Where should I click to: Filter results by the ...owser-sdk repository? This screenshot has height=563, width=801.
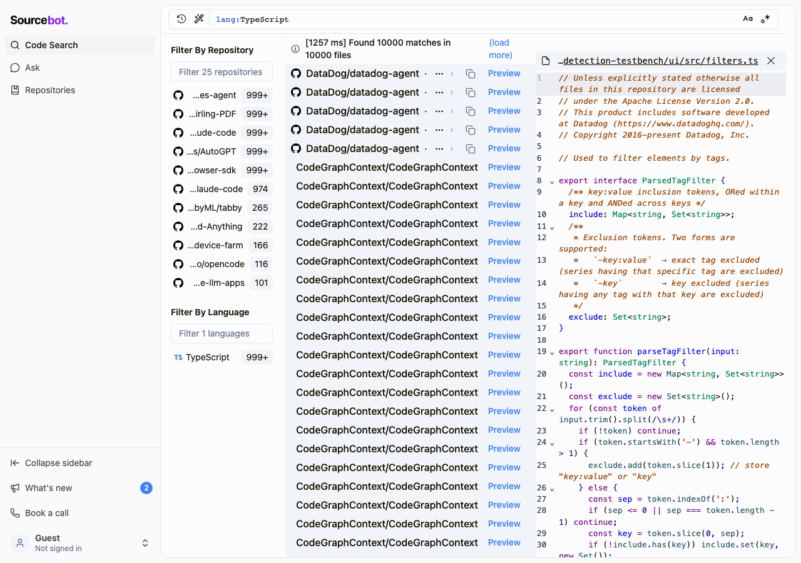(x=222, y=170)
